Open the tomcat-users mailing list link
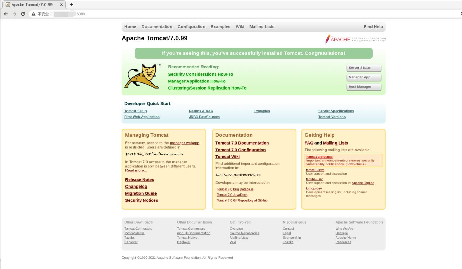 [315, 170]
